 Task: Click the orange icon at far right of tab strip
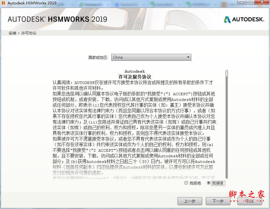pyautogui.click(x=224, y=3)
